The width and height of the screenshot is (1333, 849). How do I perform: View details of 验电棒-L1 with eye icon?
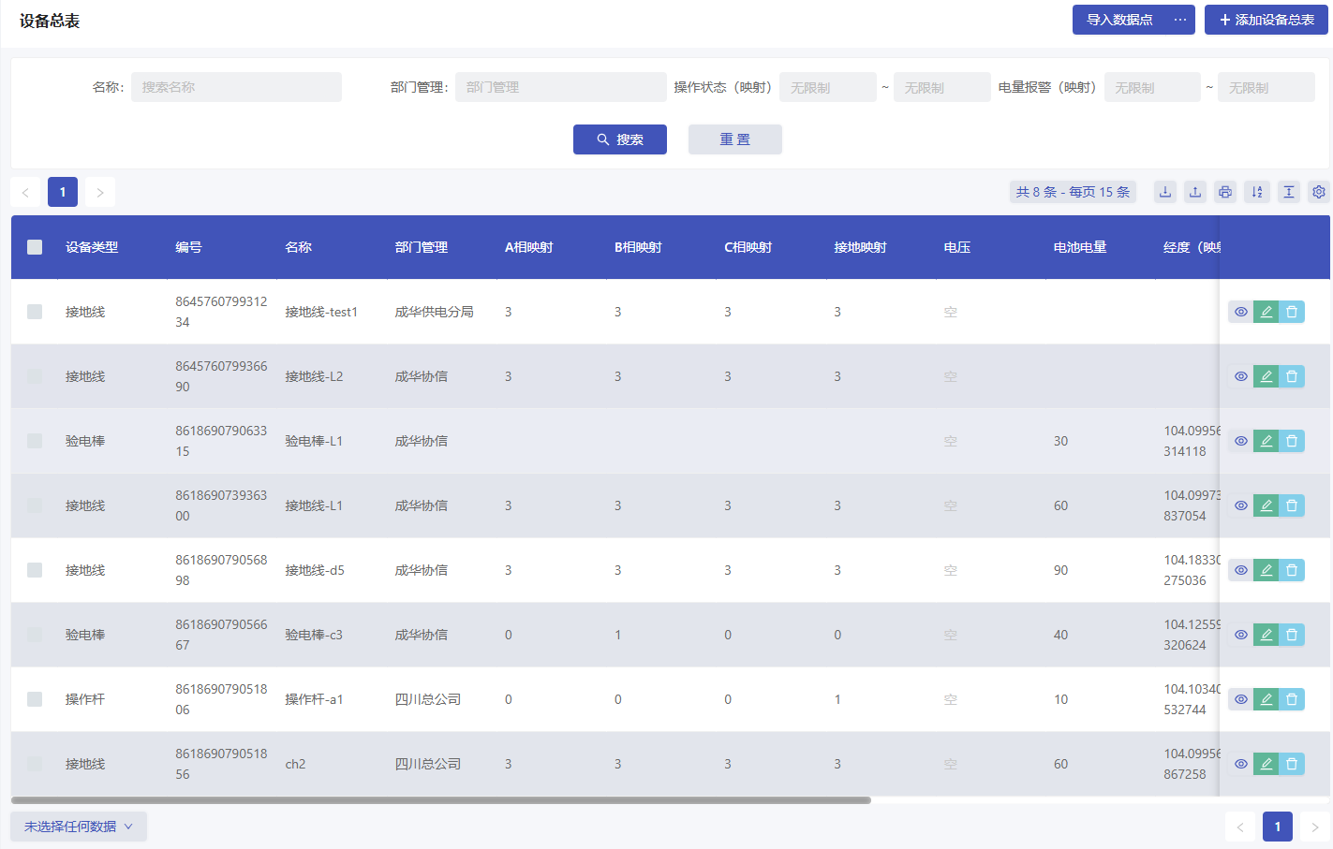(1240, 441)
